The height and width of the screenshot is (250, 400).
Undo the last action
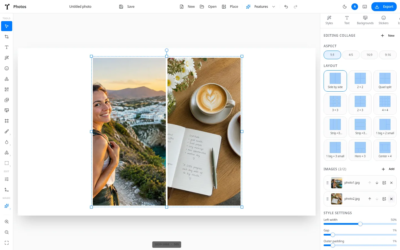click(286, 7)
